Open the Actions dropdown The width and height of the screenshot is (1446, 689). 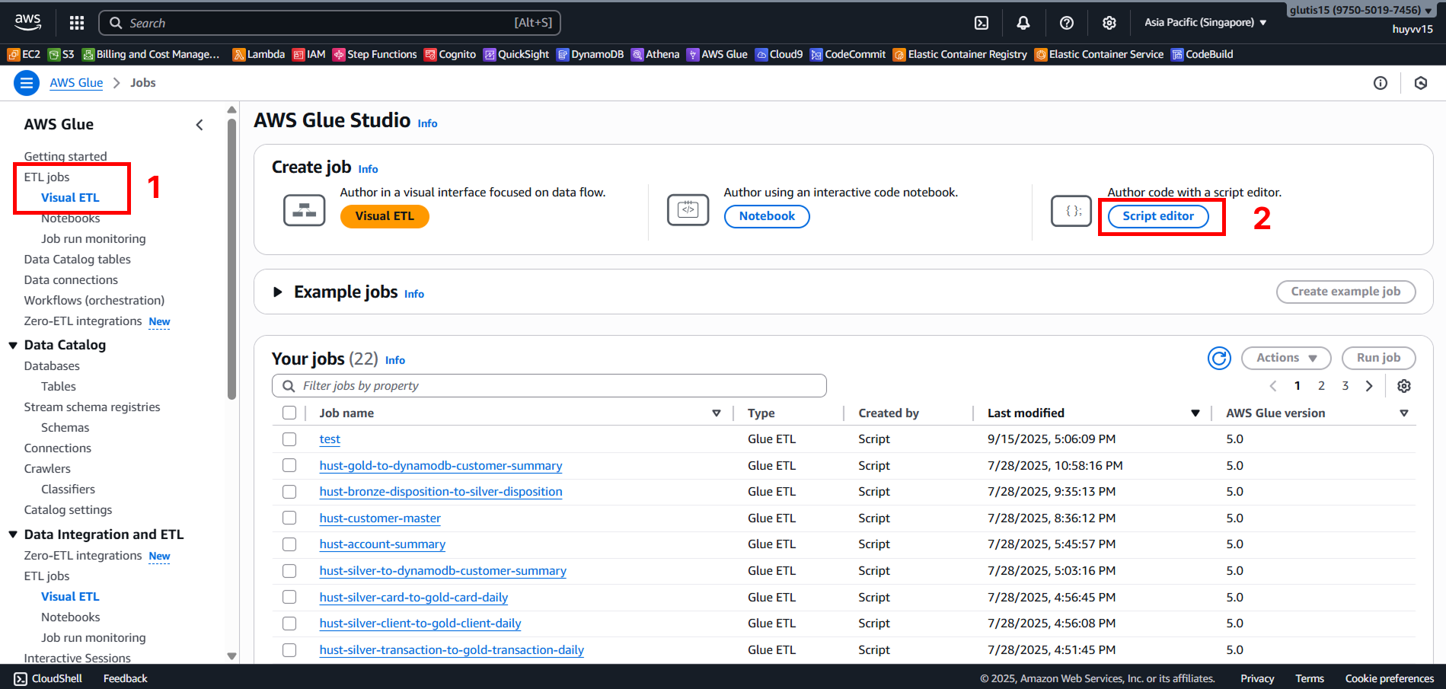(x=1285, y=358)
